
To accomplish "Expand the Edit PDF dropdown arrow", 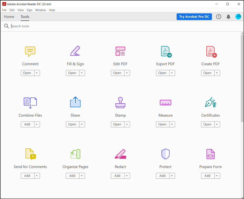I will pyautogui.click(x=127, y=73).
